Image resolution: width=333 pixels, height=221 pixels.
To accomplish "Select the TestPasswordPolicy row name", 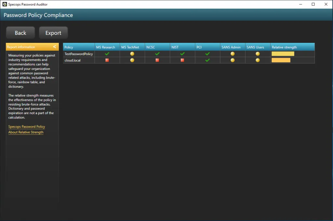I will pos(79,54).
